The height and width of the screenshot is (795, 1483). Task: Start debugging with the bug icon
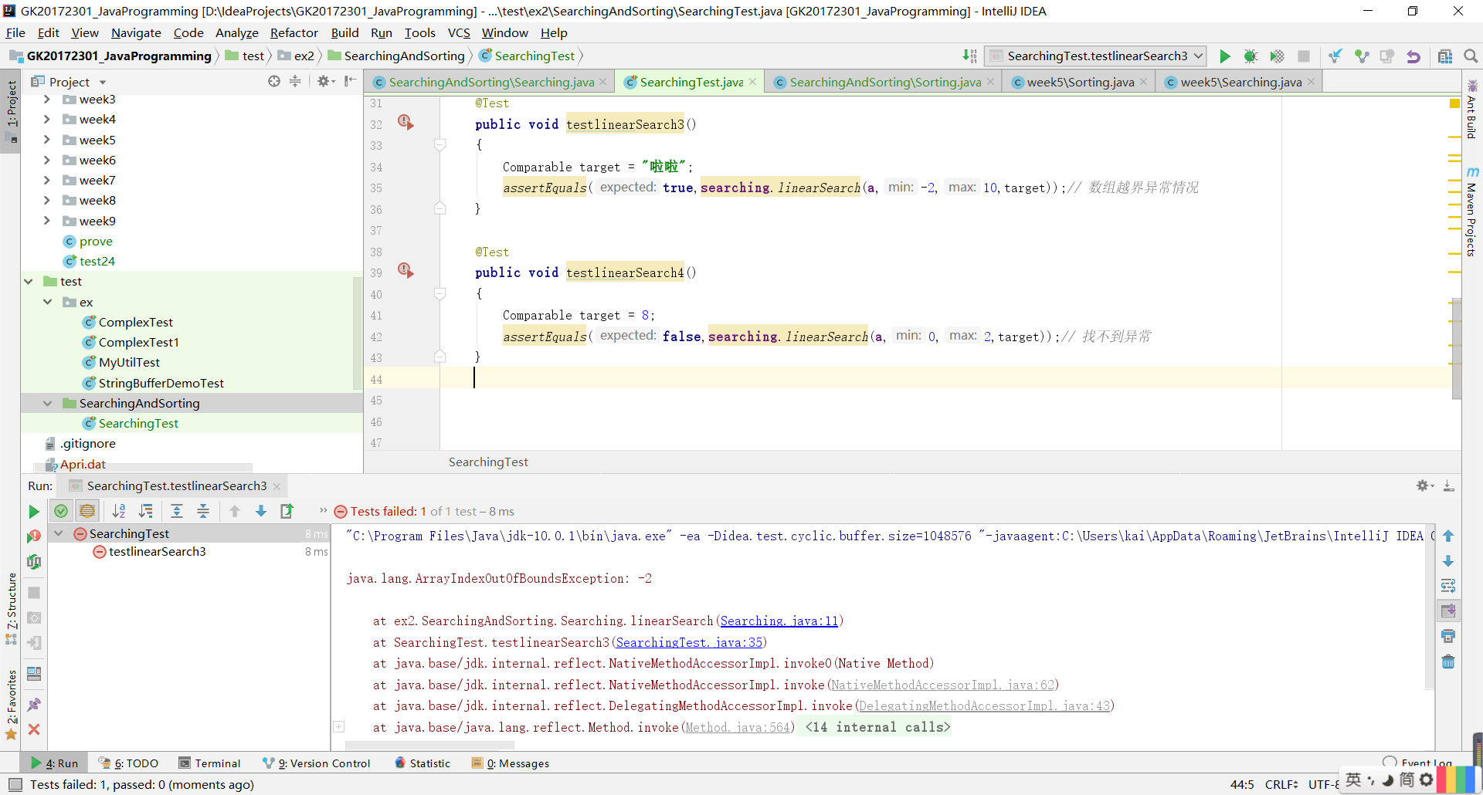click(x=1251, y=56)
